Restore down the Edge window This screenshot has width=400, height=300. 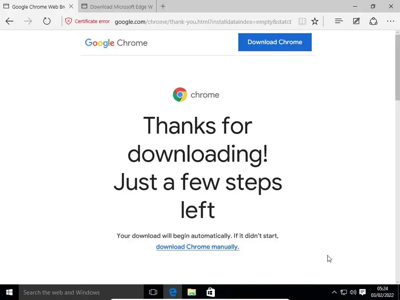(373, 6)
